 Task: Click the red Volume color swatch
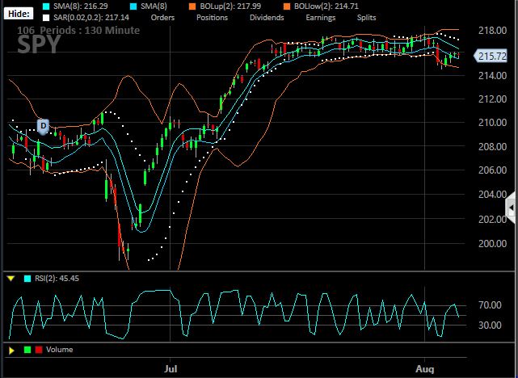pyautogui.click(x=39, y=350)
